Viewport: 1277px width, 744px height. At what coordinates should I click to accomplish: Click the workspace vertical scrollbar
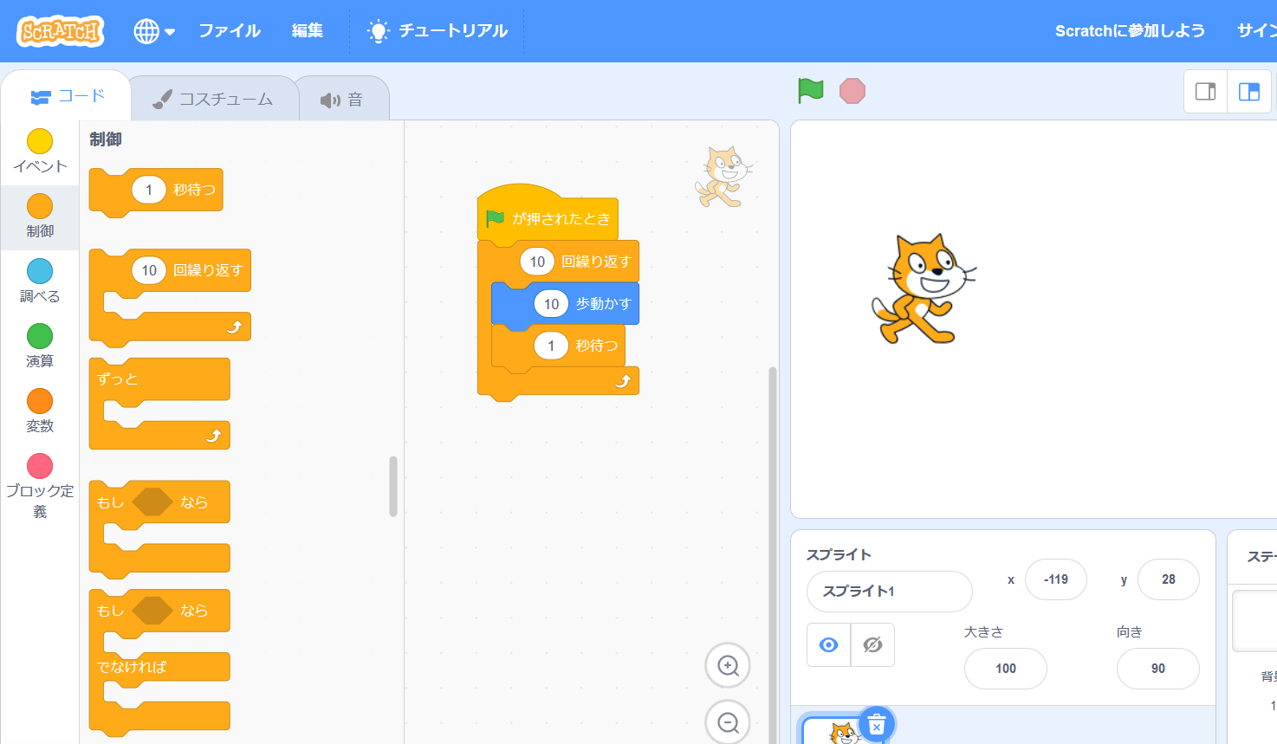(773, 554)
